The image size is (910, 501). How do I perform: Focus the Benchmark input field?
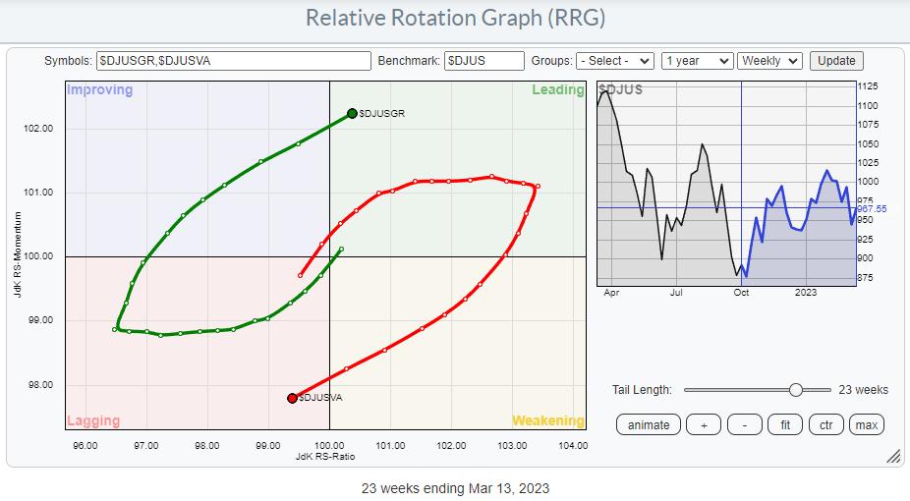click(x=484, y=61)
